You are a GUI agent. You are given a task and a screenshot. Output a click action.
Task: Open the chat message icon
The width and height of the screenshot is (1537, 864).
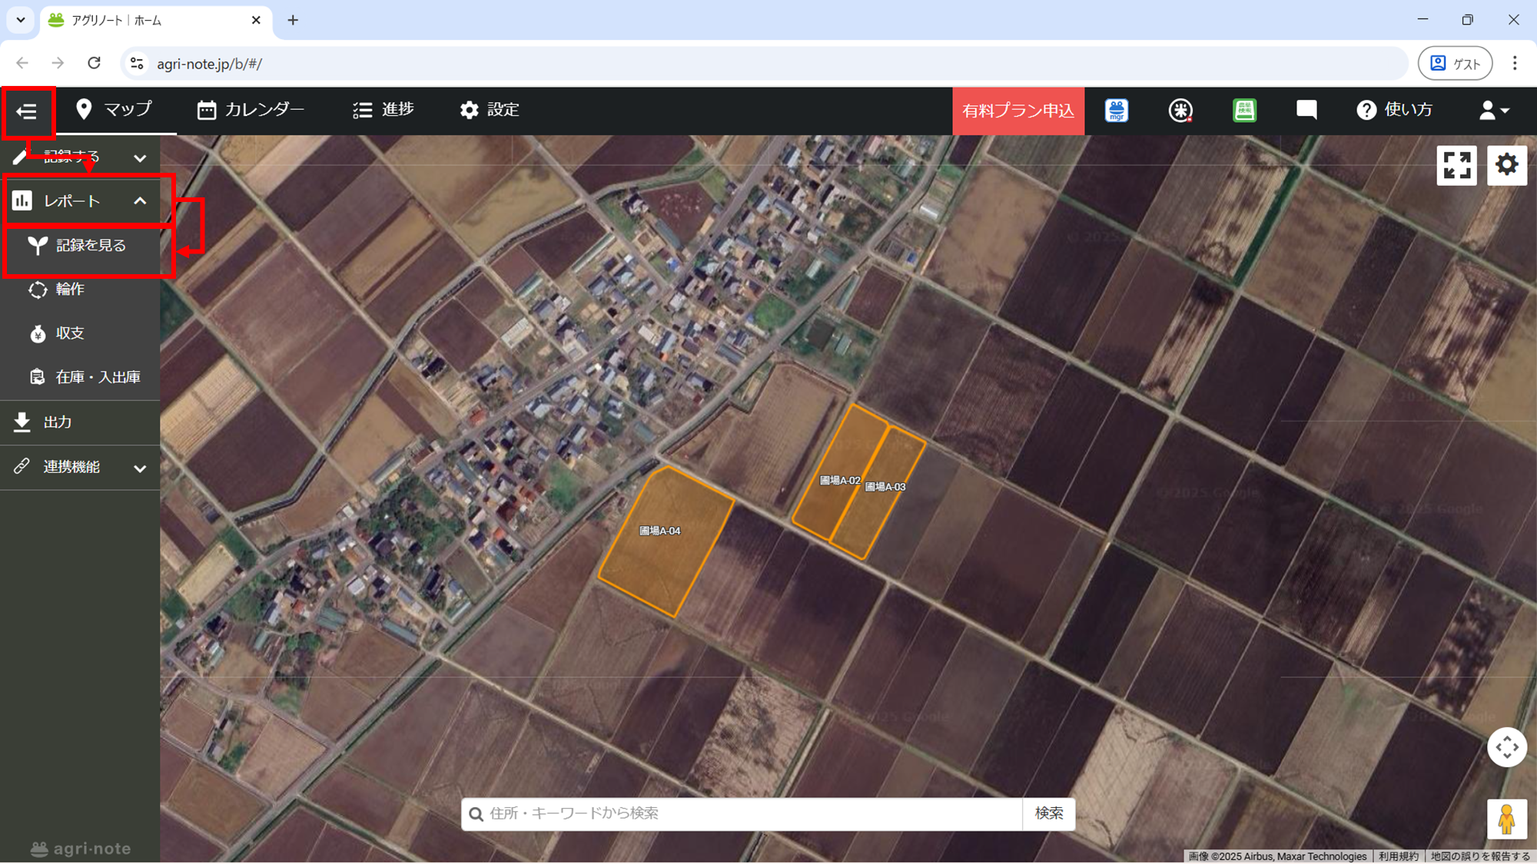(1306, 110)
